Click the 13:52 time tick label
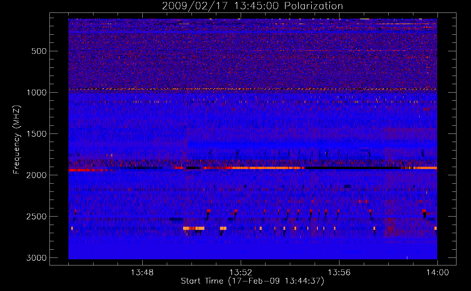This screenshot has width=471, height=291. click(x=241, y=273)
